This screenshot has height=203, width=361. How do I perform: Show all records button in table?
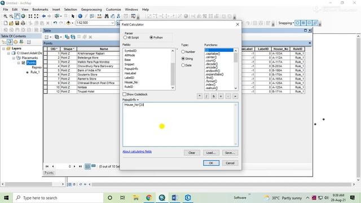(87, 166)
